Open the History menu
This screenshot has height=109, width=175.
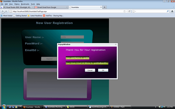coord(17,4)
